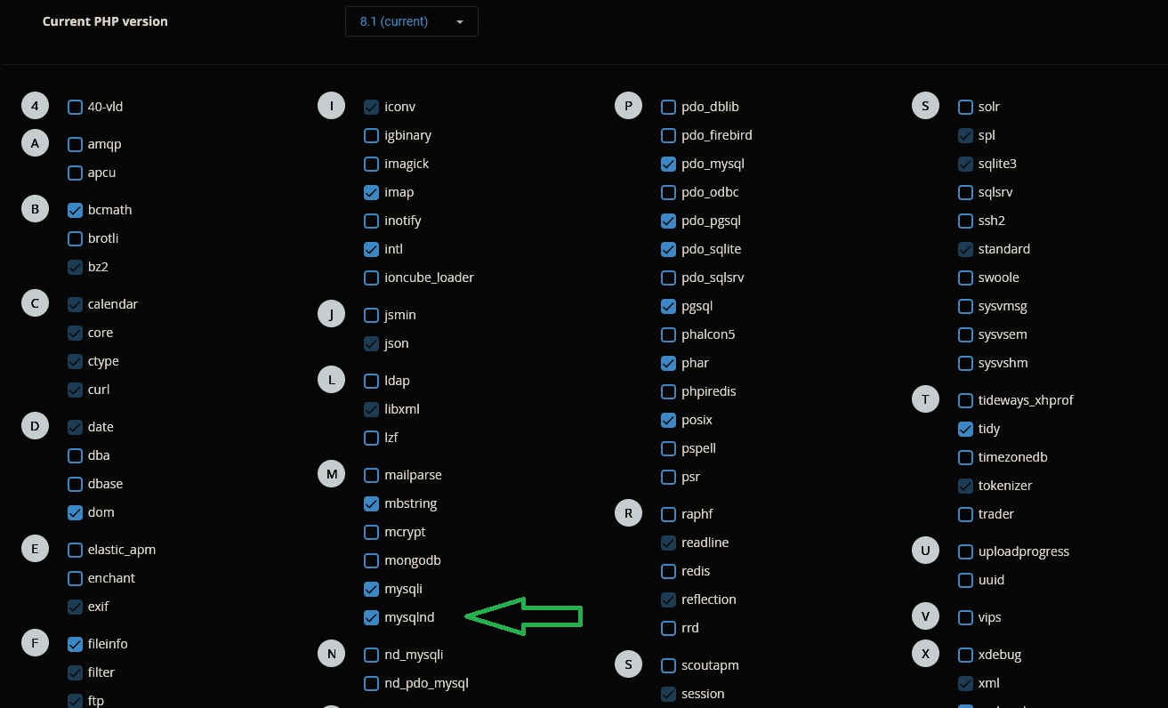Click the letter T section badge

[x=925, y=400]
